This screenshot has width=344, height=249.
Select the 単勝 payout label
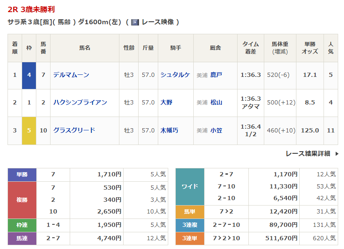[x=22, y=175]
